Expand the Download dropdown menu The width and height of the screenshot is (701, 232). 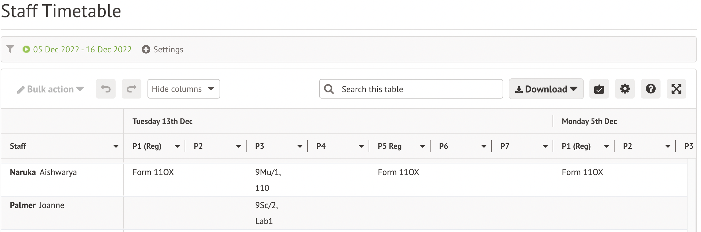(546, 89)
